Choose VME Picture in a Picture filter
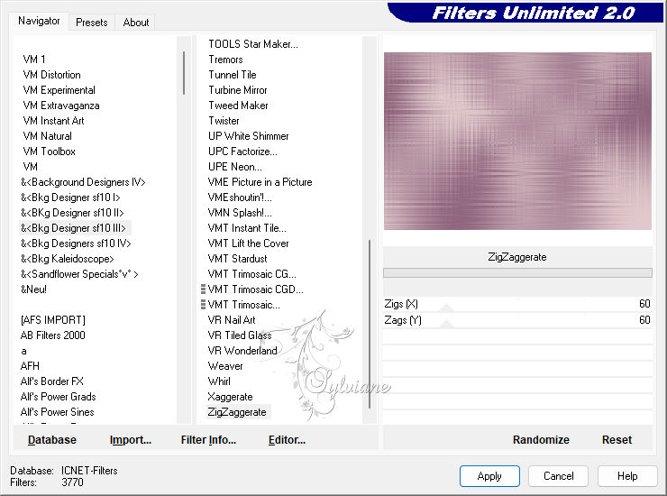Viewport: 667px width, 496px height. [x=260, y=182]
